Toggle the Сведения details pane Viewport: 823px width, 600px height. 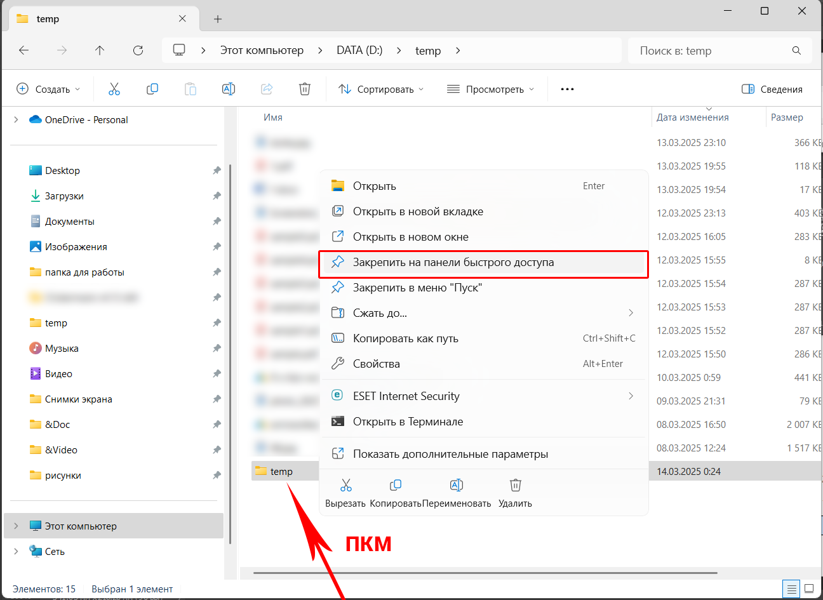772,90
